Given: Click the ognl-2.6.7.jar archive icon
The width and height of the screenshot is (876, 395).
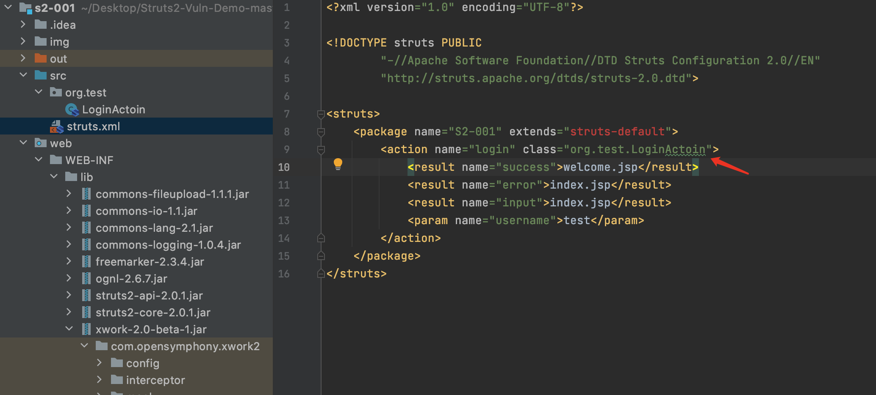Looking at the screenshot, I should (86, 278).
